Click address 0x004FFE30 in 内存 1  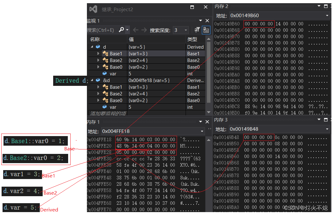pos(99,158)
